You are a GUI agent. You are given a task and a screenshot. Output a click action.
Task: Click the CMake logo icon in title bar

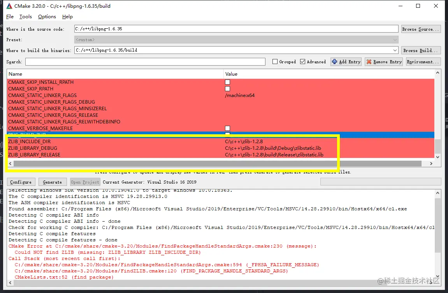click(9, 6)
